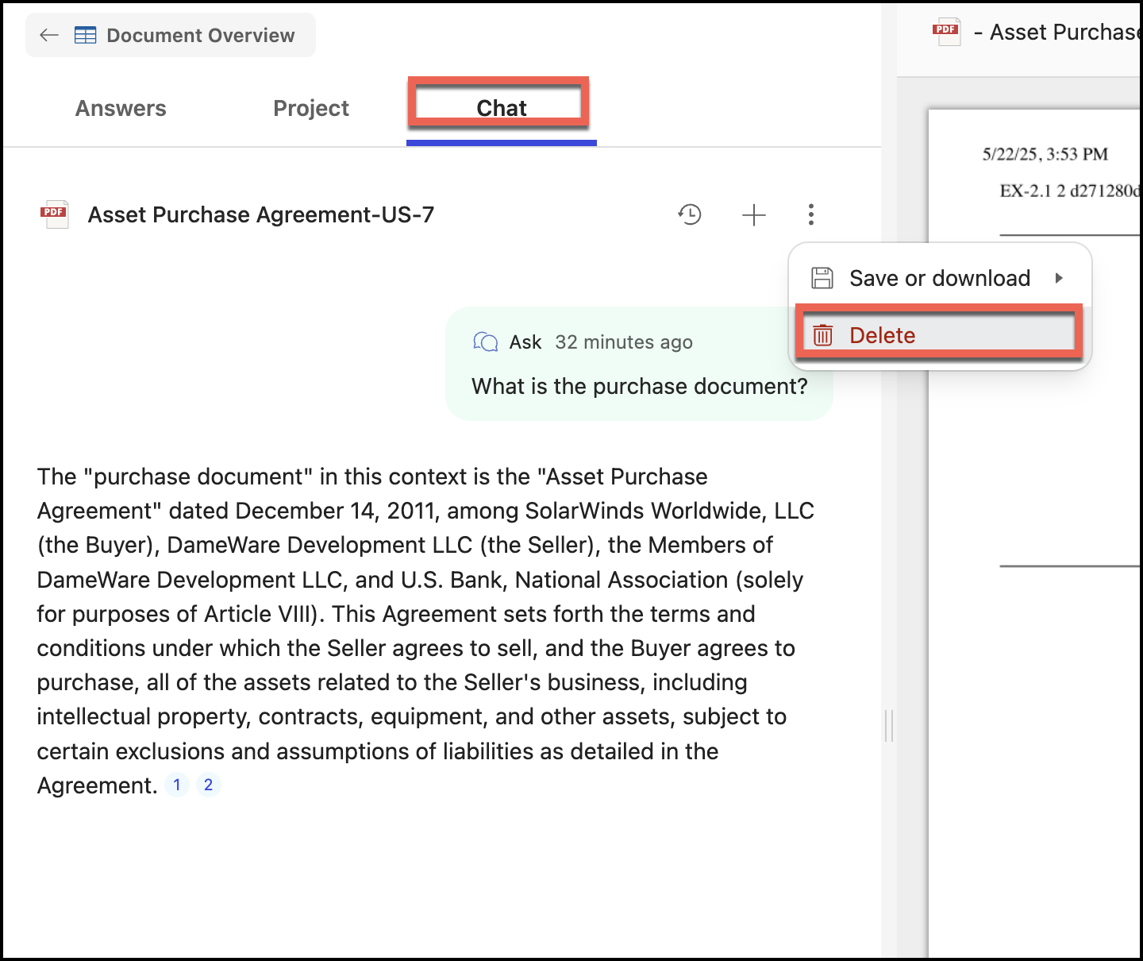The height and width of the screenshot is (961, 1143).
Task: Click the PDF icon next to Asset Purchase Agreement-US-7
Action: (55, 214)
